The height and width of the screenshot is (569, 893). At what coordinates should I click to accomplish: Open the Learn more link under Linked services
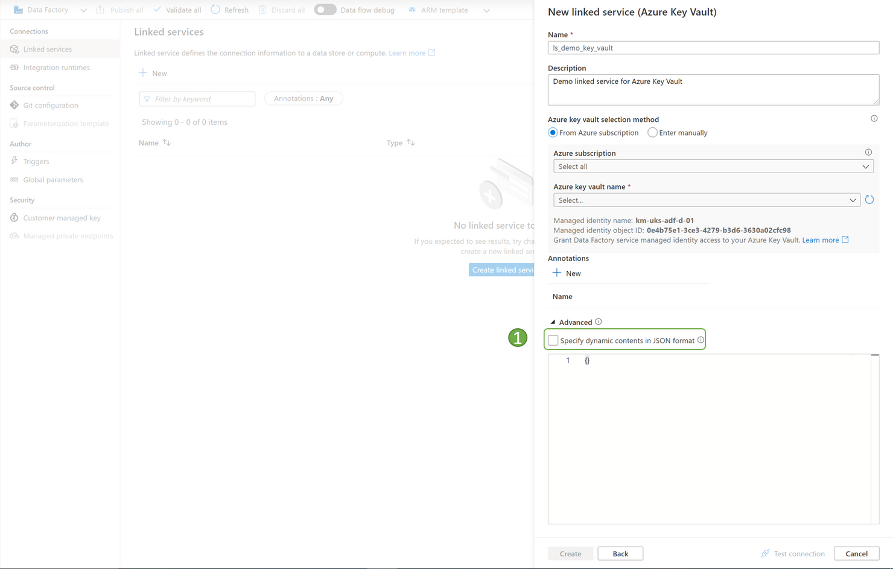point(407,53)
